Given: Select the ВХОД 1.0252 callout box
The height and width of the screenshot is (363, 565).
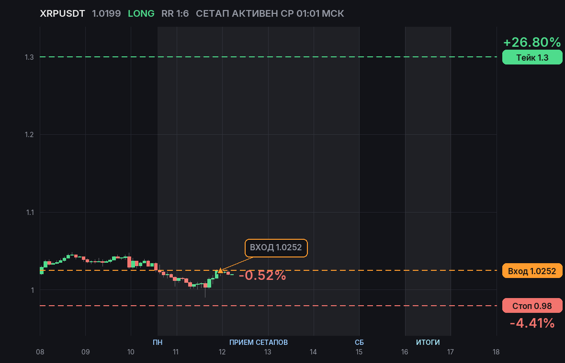Looking at the screenshot, I should (x=276, y=247).
